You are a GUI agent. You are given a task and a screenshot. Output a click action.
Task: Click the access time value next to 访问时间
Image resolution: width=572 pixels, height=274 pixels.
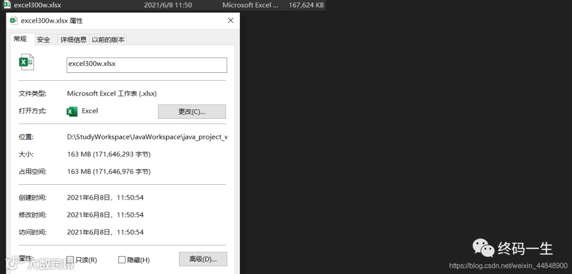pos(105,232)
